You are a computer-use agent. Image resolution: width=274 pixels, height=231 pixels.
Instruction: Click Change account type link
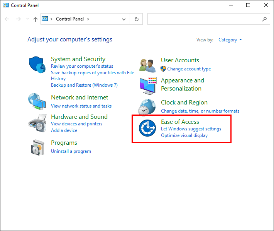coord(189,69)
